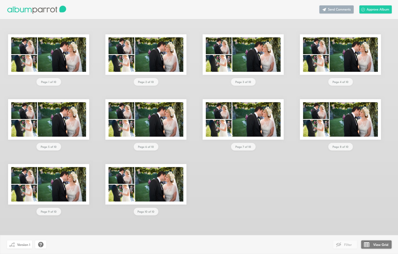Click the circled checkmark icon on Approve Album
398x254 pixels.
point(363,9)
